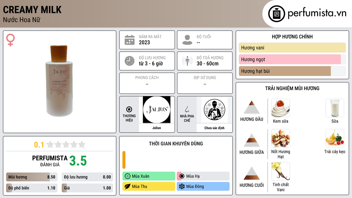Click the flower icon next to Mùa Xuân
The image size is (352, 198).
coord(128,176)
